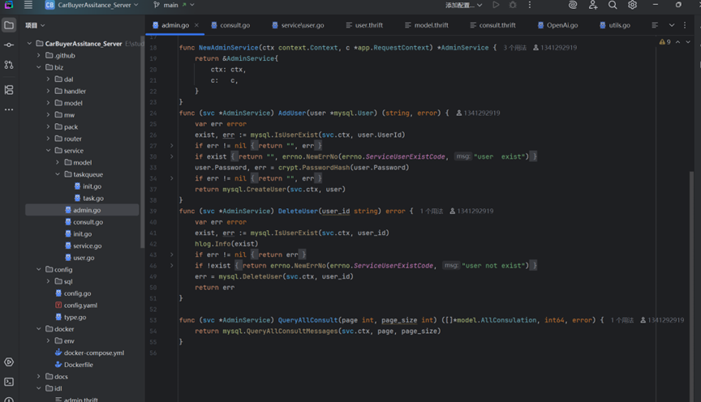Expand the dal folder
The width and height of the screenshot is (701, 402).
pos(48,79)
